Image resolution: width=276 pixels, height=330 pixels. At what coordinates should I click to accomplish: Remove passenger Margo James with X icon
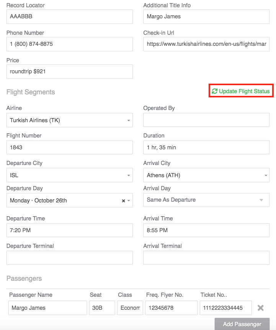[x=261, y=308]
